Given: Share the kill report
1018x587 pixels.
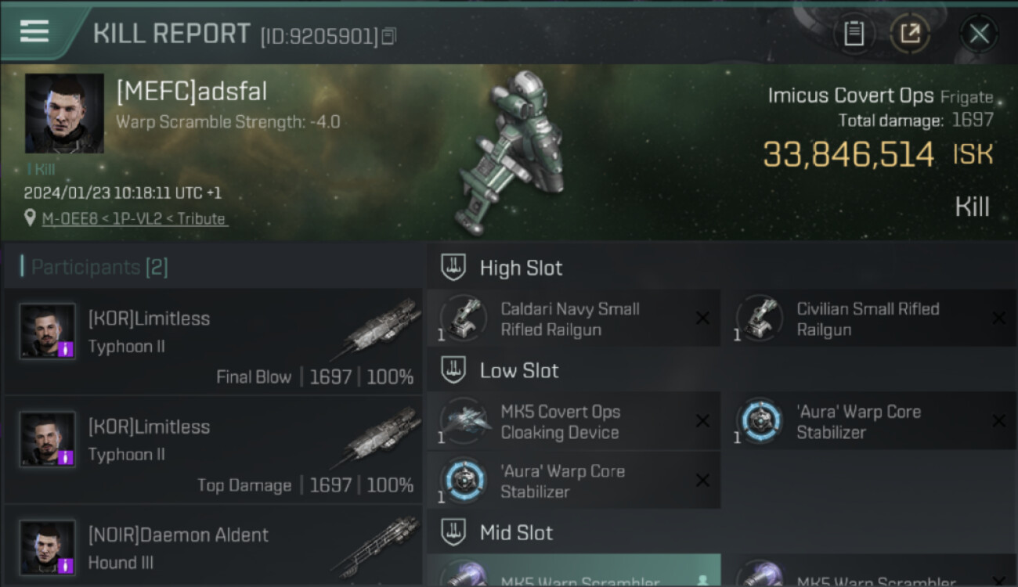Looking at the screenshot, I should click(x=909, y=34).
